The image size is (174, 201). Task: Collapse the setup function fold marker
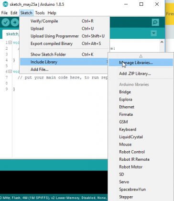coord(10,43)
